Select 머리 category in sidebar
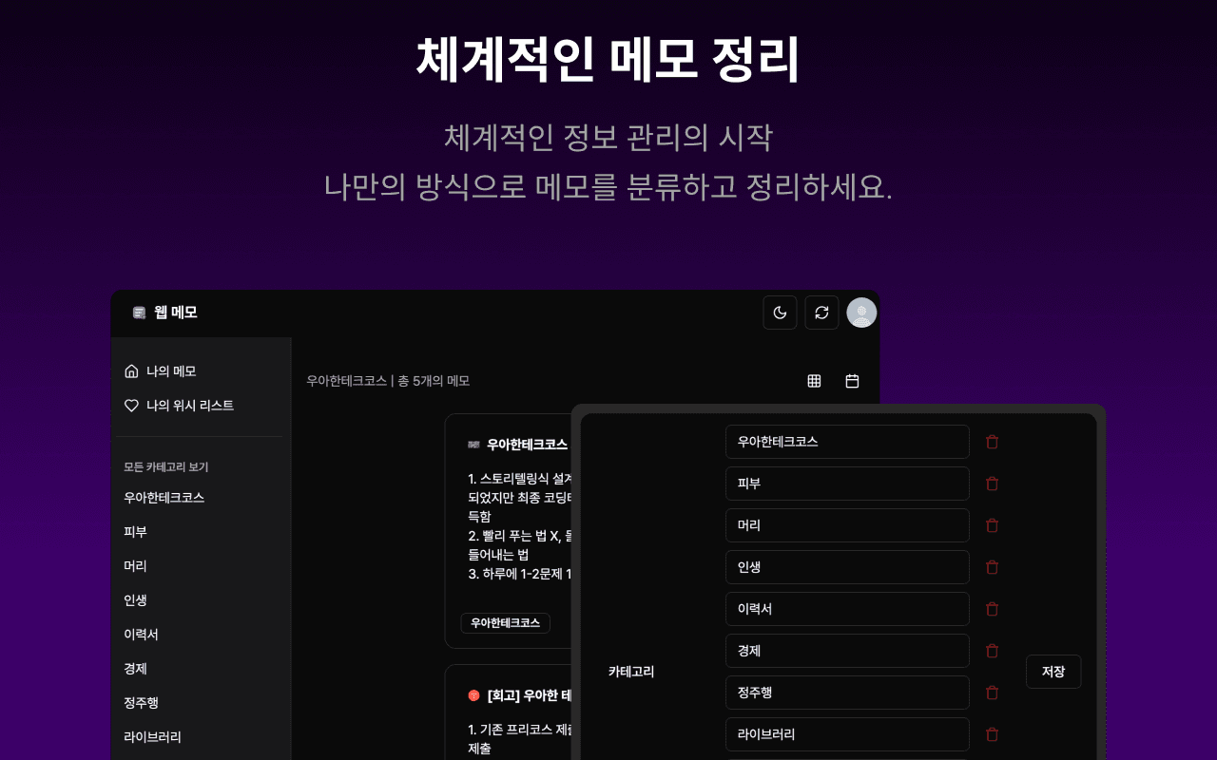1217x760 pixels. pos(135,566)
